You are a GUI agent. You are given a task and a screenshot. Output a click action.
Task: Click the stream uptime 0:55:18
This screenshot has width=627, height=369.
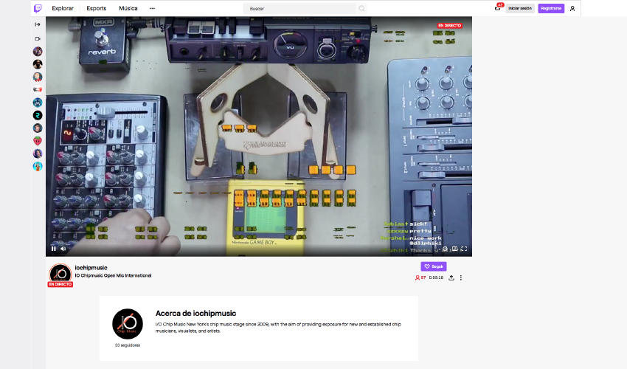tap(436, 277)
